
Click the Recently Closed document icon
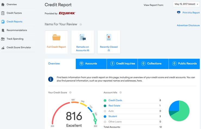coord(109,37)
